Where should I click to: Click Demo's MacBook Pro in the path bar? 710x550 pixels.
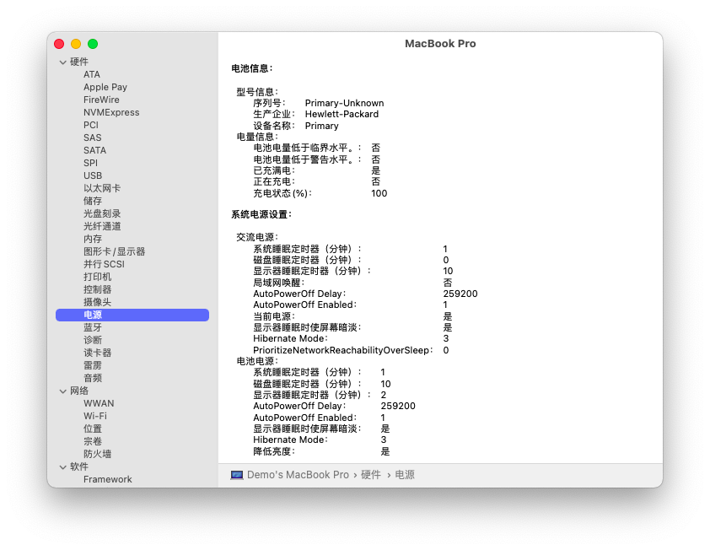[x=298, y=475]
